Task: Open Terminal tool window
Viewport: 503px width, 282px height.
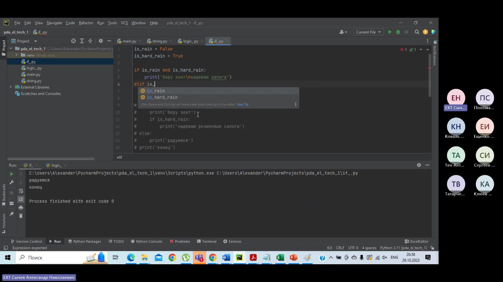Action: 207,241
